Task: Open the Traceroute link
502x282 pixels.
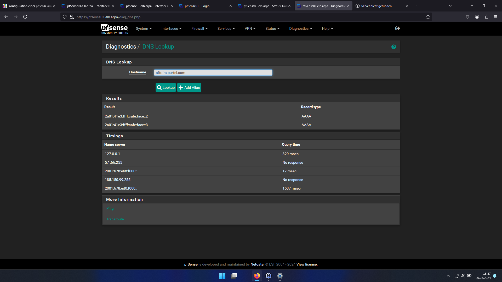Action: pyautogui.click(x=115, y=219)
